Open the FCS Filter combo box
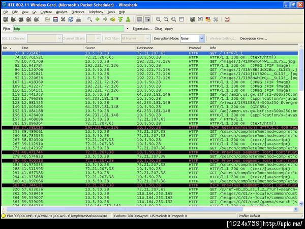305x229 pixels. pyautogui.click(x=136, y=39)
